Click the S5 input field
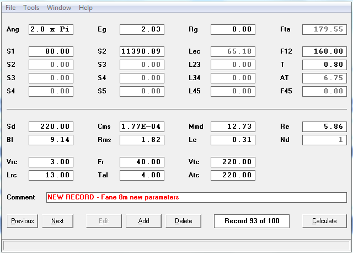 coord(142,91)
